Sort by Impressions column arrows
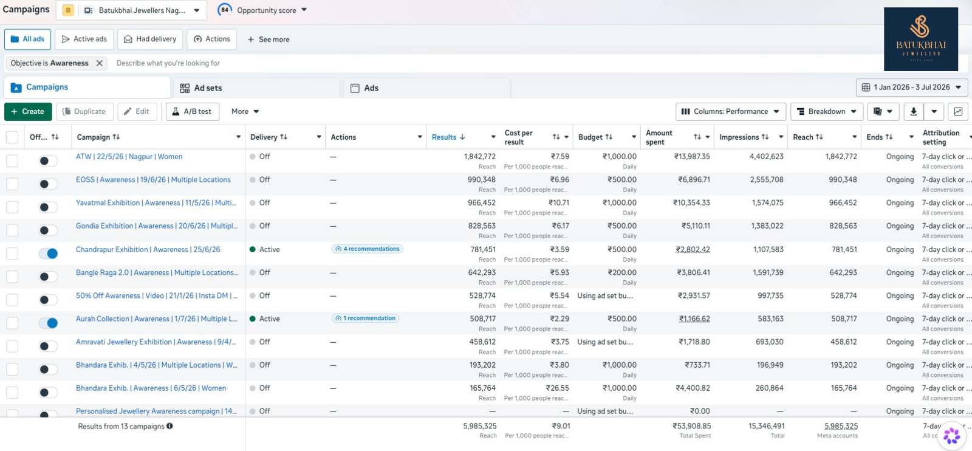The image size is (972, 451). pos(765,137)
